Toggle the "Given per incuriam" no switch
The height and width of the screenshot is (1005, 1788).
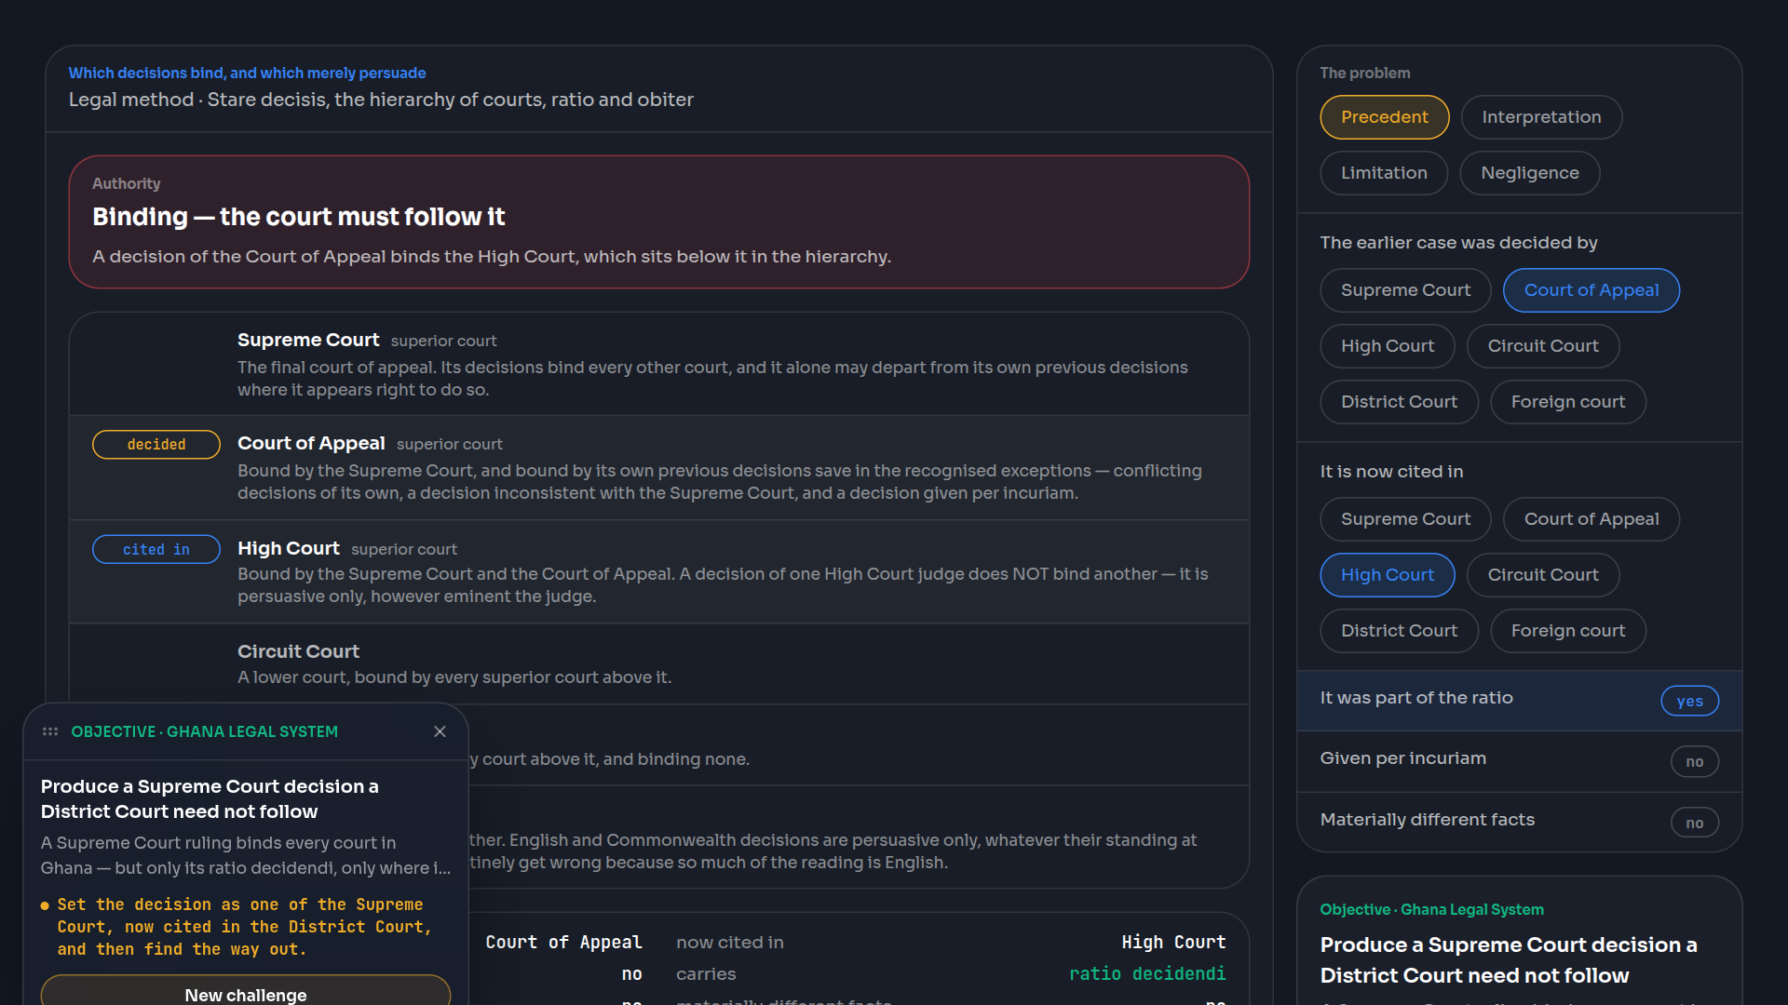(1694, 761)
